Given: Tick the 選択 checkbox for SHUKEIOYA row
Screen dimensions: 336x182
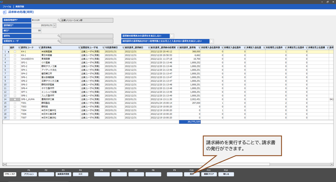Looking at the screenshot, I should point(15,59).
